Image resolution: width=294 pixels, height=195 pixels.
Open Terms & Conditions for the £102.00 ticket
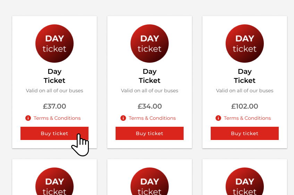(x=247, y=118)
